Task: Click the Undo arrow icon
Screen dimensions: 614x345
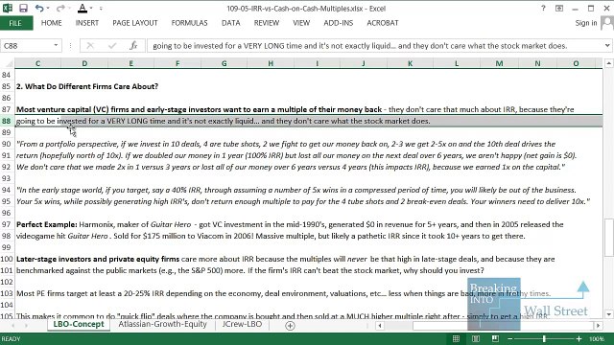Action: (38, 8)
